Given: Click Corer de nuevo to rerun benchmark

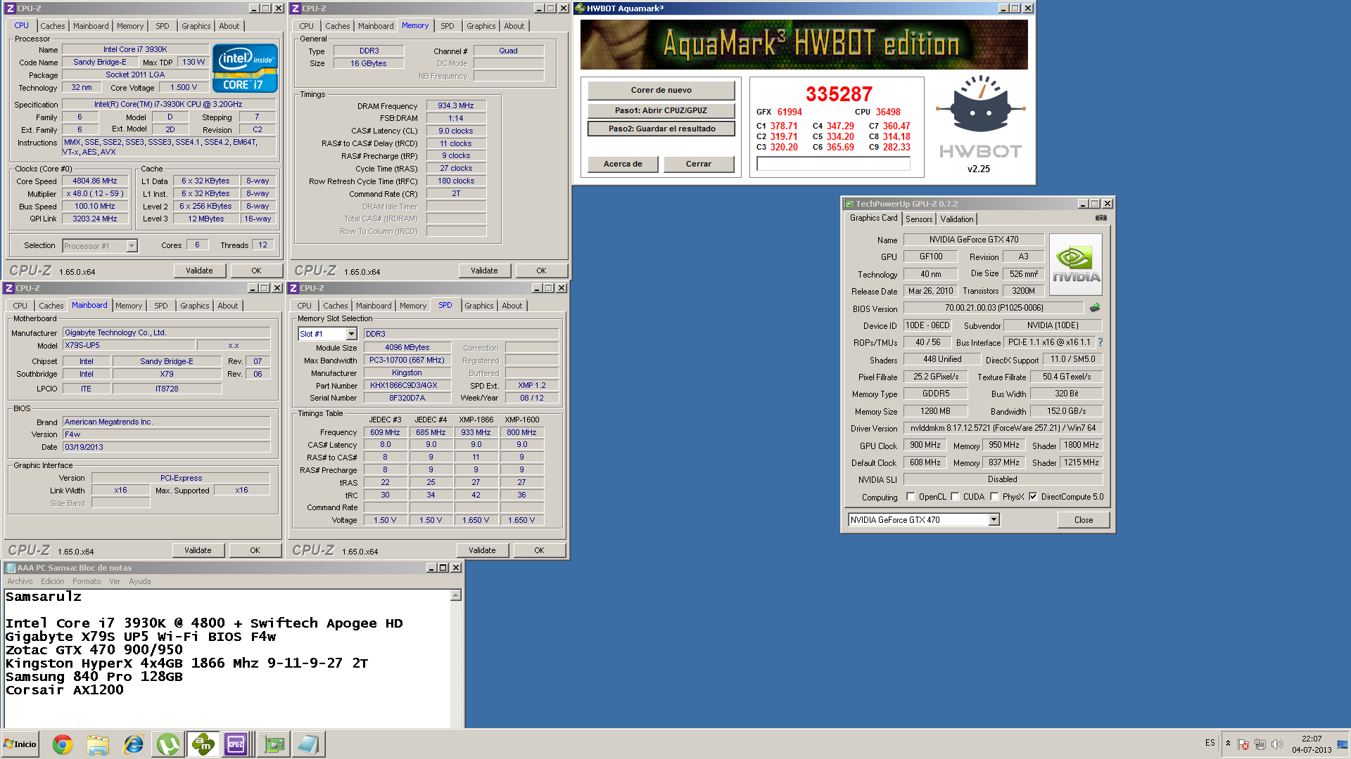Looking at the screenshot, I should 661,90.
